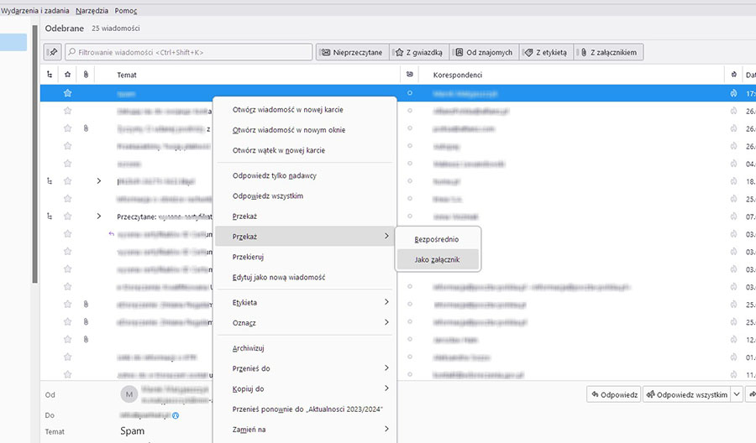Viewport: 756px width, 443px height.
Task: Click into the Filtrowanie wiadomości search field
Action: pos(188,52)
